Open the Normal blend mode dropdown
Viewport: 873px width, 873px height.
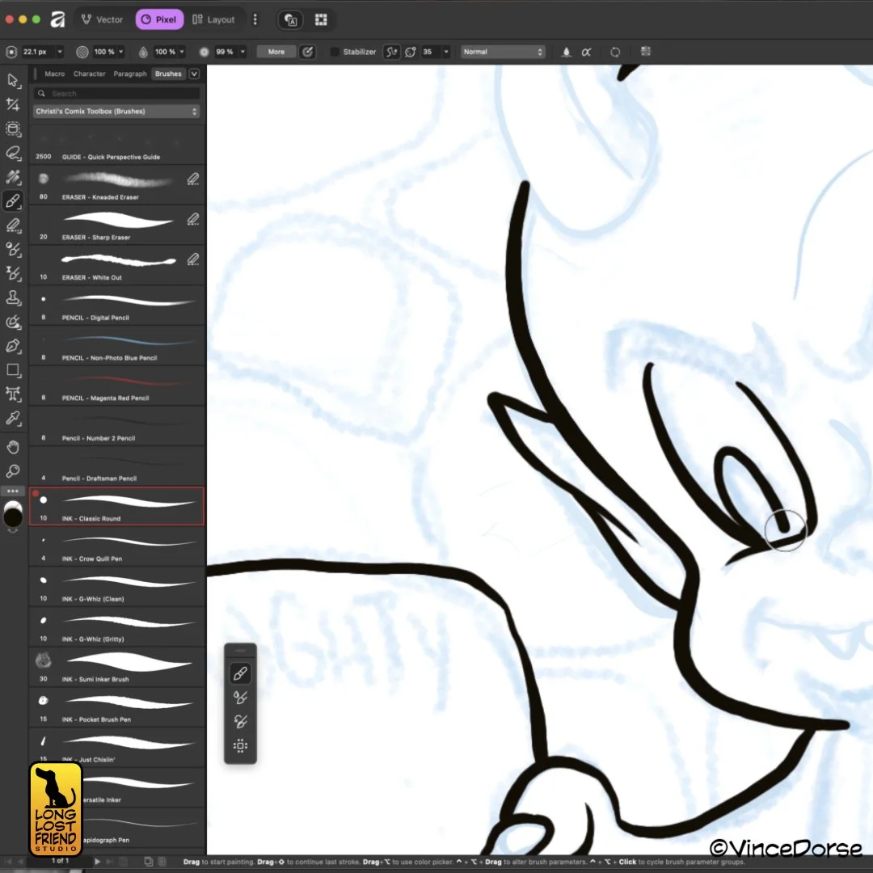502,52
